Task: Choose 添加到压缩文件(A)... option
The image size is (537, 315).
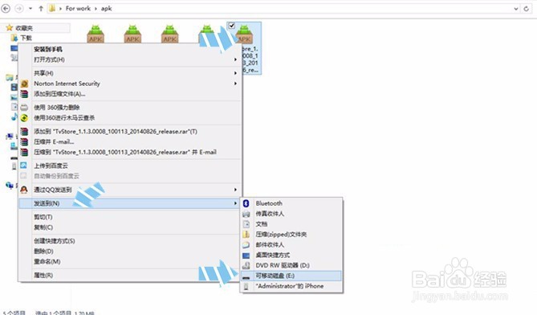Action: click(x=130, y=94)
